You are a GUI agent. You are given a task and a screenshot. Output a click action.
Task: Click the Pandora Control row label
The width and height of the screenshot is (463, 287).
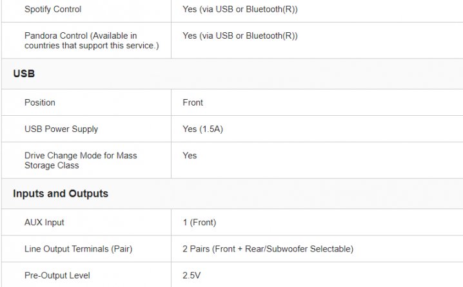92,41
